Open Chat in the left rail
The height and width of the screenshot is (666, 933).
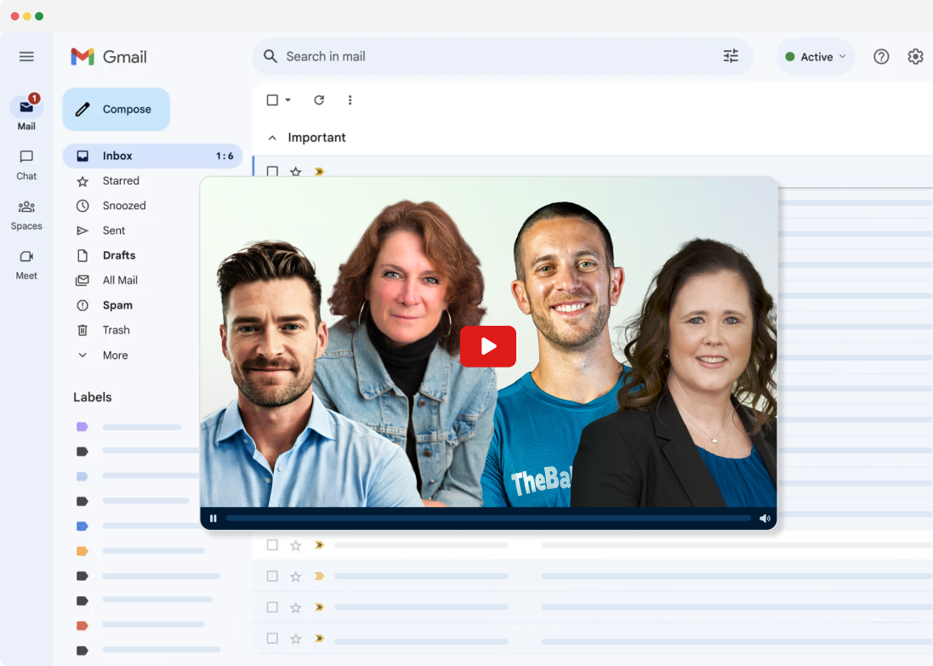(x=26, y=165)
